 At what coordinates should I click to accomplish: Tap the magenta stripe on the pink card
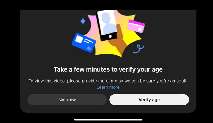click(x=136, y=23)
